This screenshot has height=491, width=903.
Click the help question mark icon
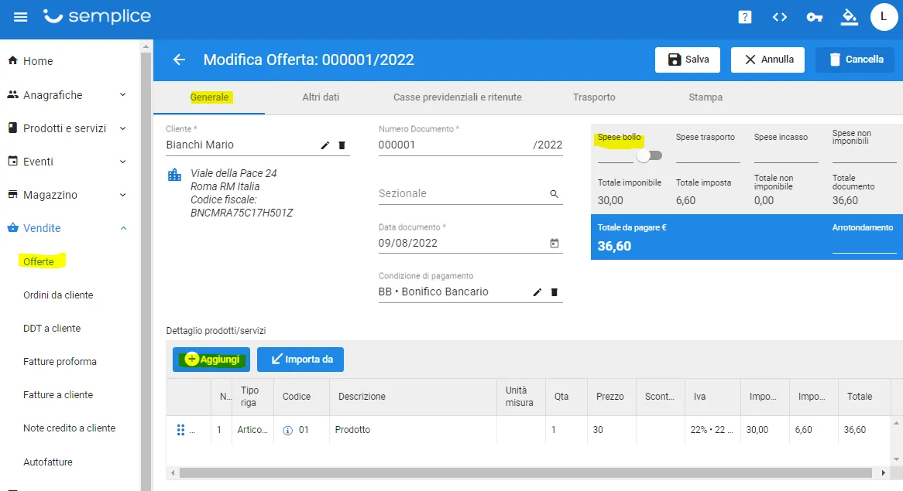745,17
